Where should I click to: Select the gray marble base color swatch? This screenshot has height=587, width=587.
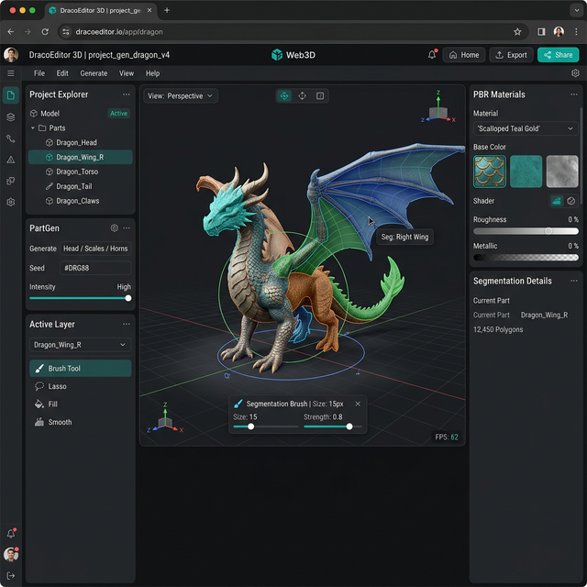562,172
